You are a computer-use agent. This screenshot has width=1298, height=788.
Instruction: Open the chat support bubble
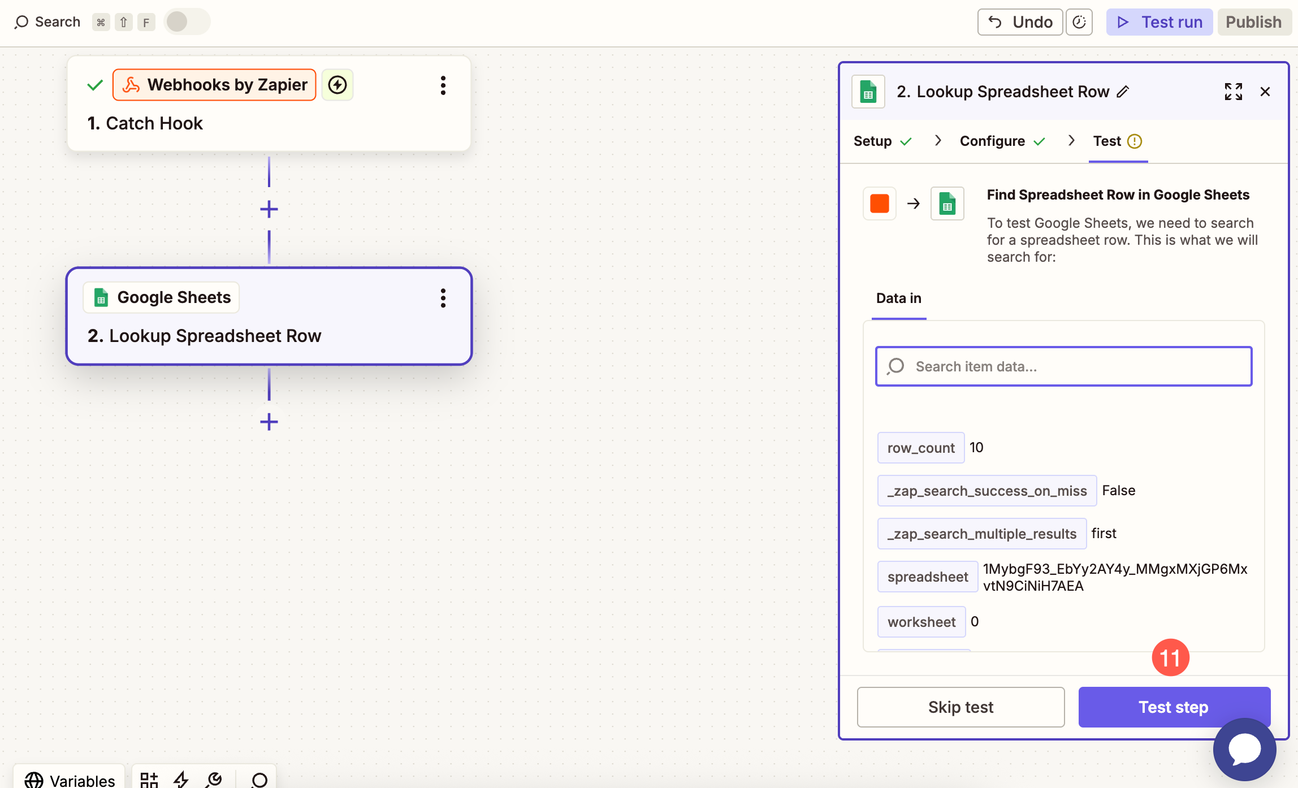pos(1244,750)
